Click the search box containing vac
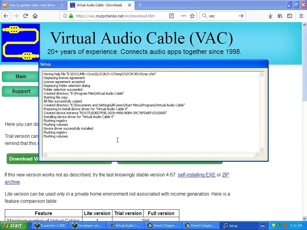Viewport: 307px width, 230px height. pyautogui.click(x=222, y=16)
